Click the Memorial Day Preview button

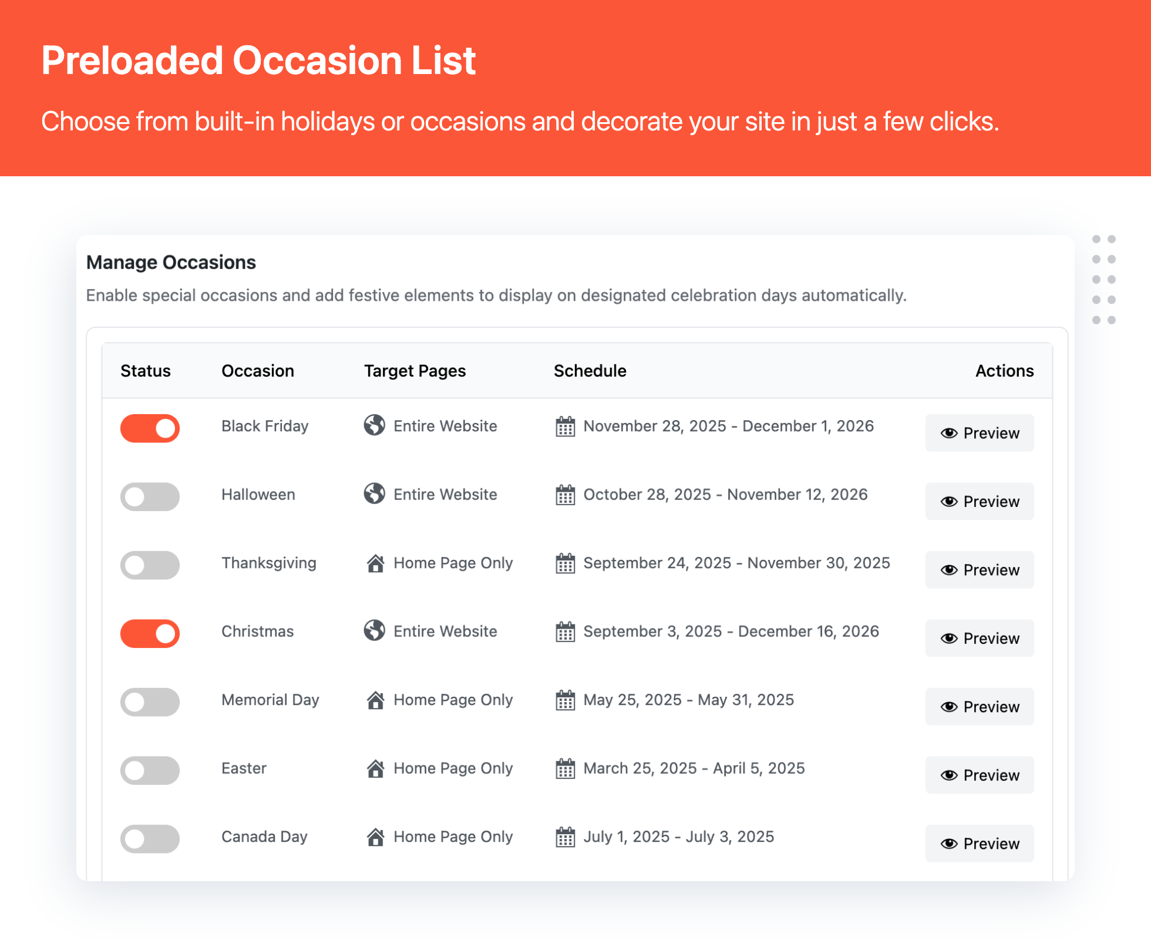[979, 707]
